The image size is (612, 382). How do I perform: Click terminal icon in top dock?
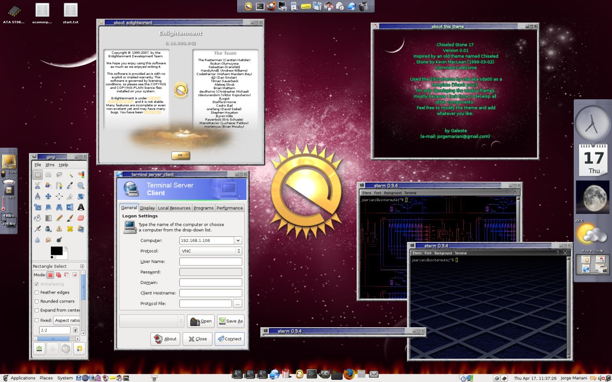click(x=260, y=6)
